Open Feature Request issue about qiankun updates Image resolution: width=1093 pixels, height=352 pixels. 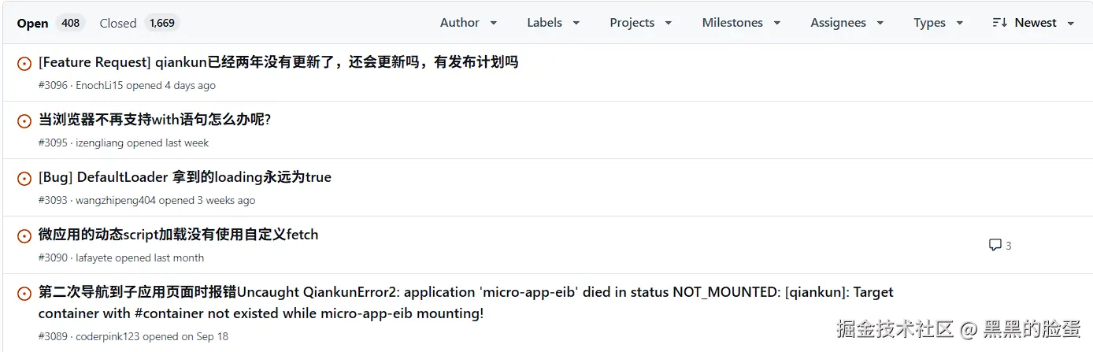(x=278, y=62)
